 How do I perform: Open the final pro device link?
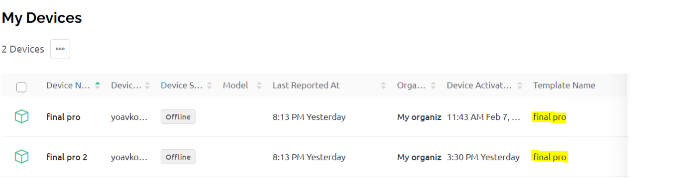click(x=63, y=117)
